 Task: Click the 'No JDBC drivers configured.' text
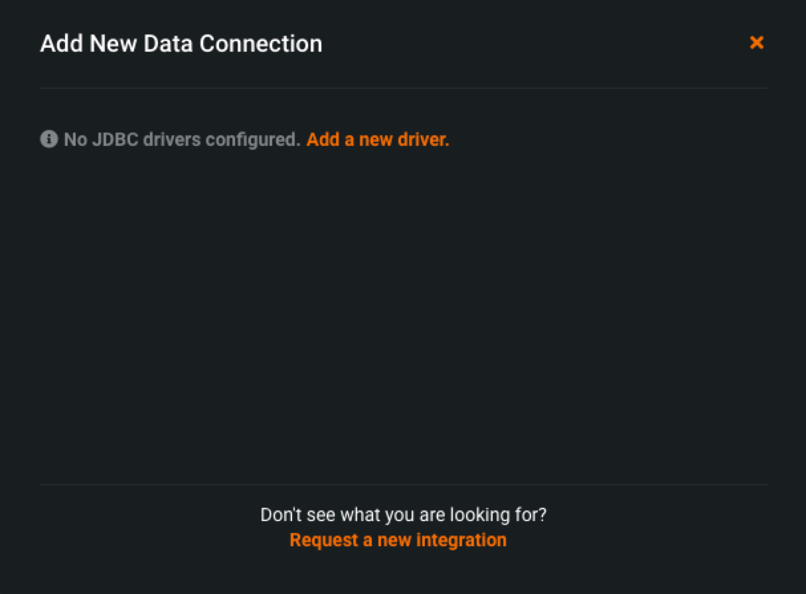[182, 140]
